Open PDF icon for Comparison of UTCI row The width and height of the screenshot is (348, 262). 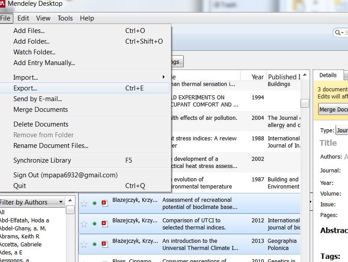(104, 224)
